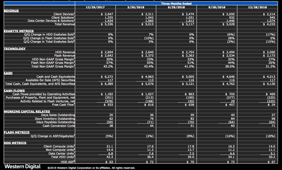This screenshot has width=282, height=170.
Task: Select "Q/Q Change in HDD Exabytes Sold"
Action: pos(49,34)
